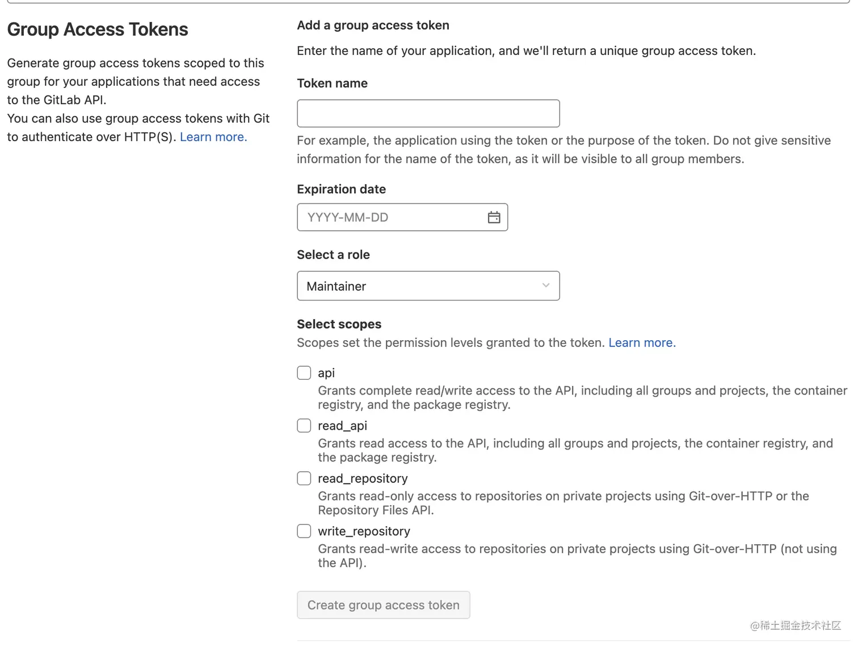Click the Expiration date field label
Screen dimensions: 858x648
click(x=341, y=189)
